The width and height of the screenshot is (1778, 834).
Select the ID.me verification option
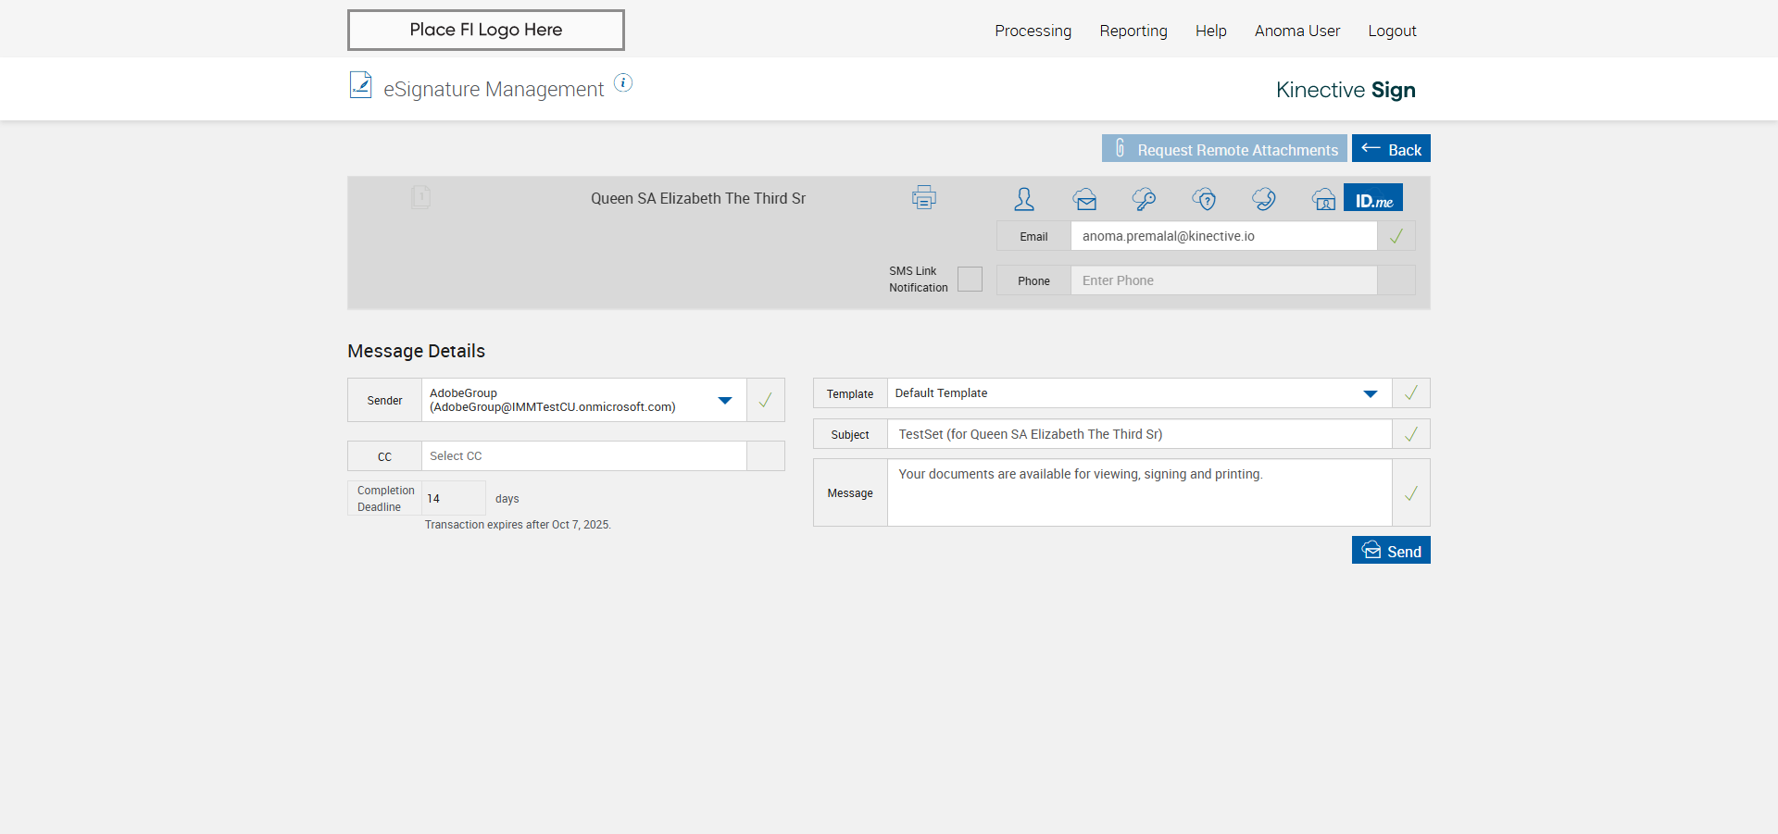(x=1373, y=198)
